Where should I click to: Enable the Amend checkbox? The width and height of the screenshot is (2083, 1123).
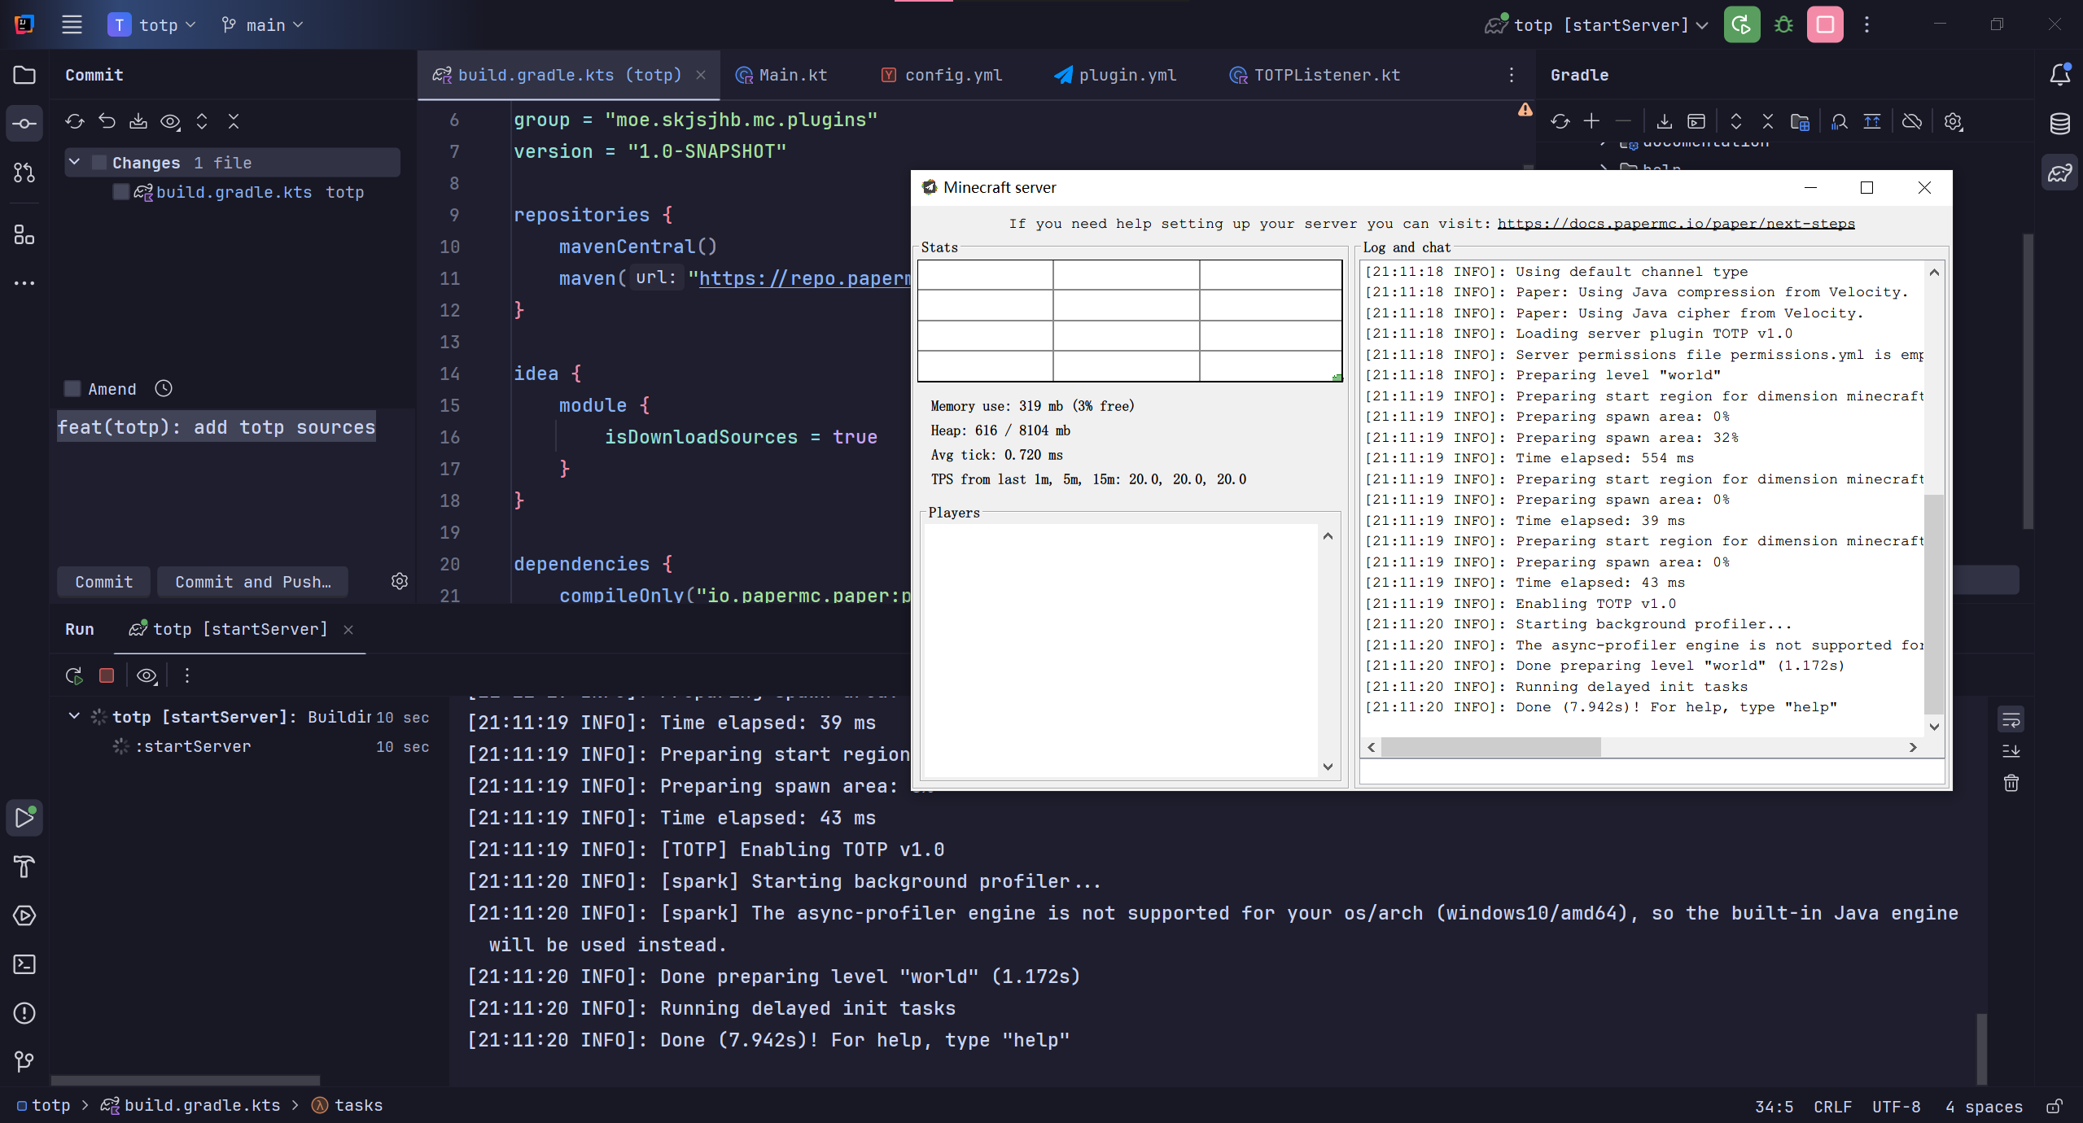coord(72,388)
